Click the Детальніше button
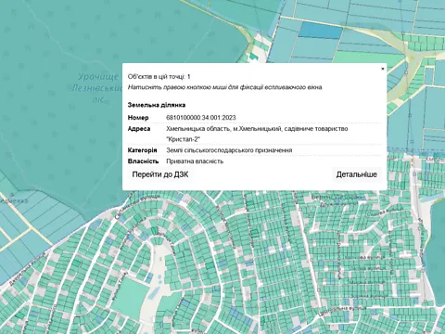The height and width of the screenshot is (334, 445). coord(356,174)
